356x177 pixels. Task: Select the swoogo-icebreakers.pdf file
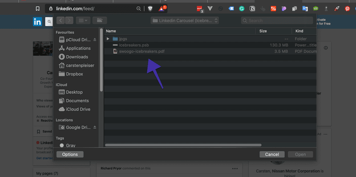(210, 51)
